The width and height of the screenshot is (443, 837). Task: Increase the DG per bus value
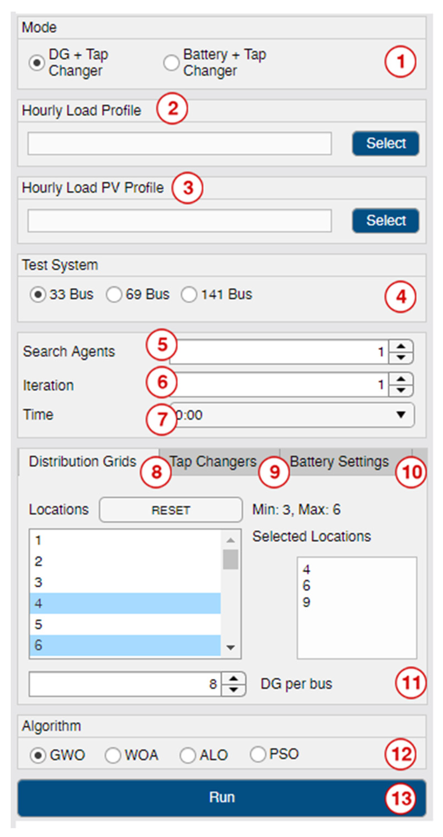pos(233,678)
